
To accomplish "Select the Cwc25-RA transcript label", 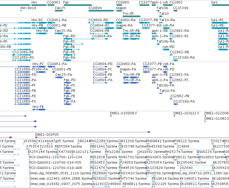I will [64, 31].
